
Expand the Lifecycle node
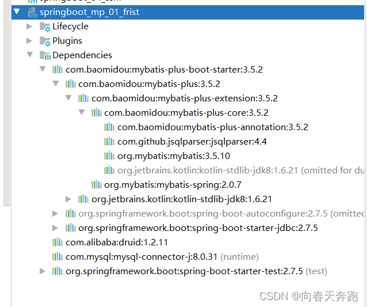point(29,26)
